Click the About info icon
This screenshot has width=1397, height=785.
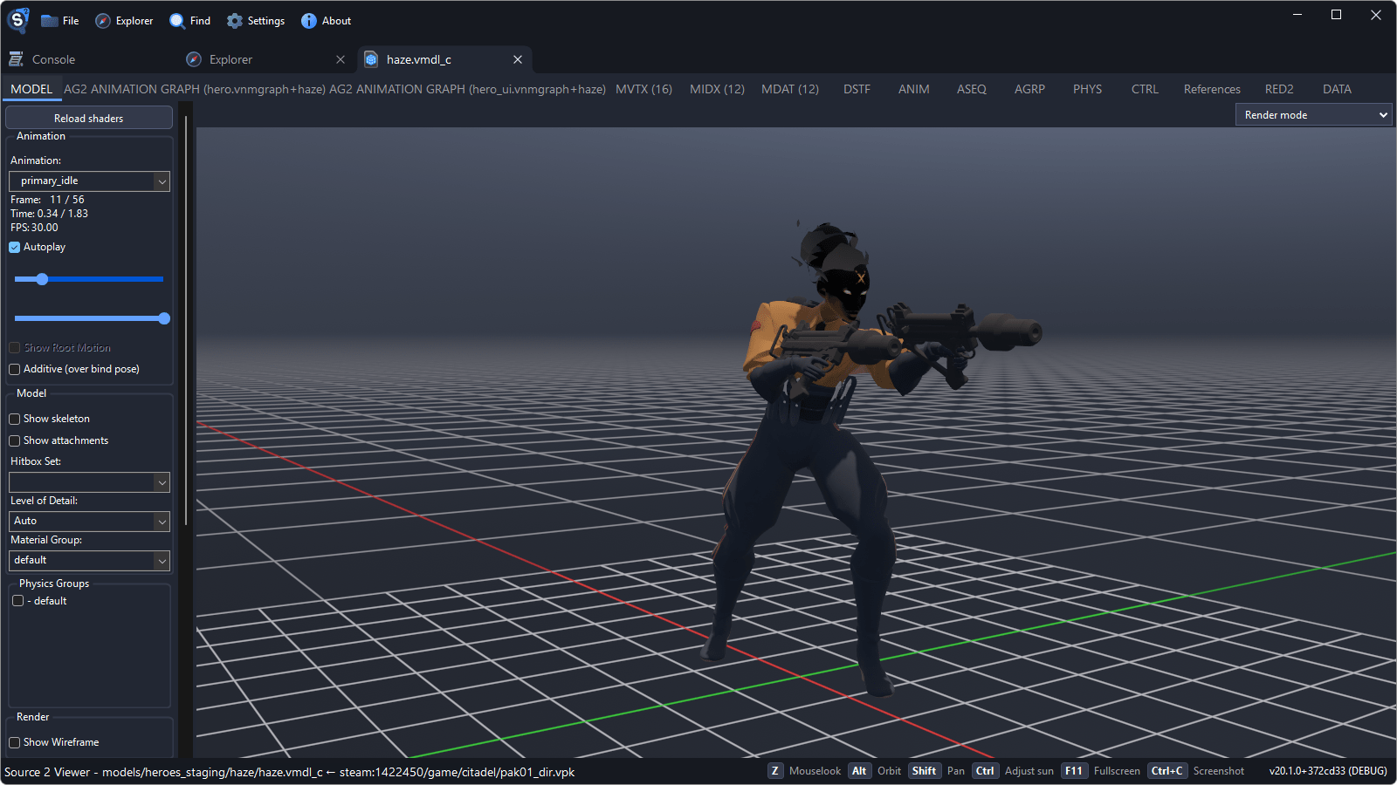tap(309, 21)
